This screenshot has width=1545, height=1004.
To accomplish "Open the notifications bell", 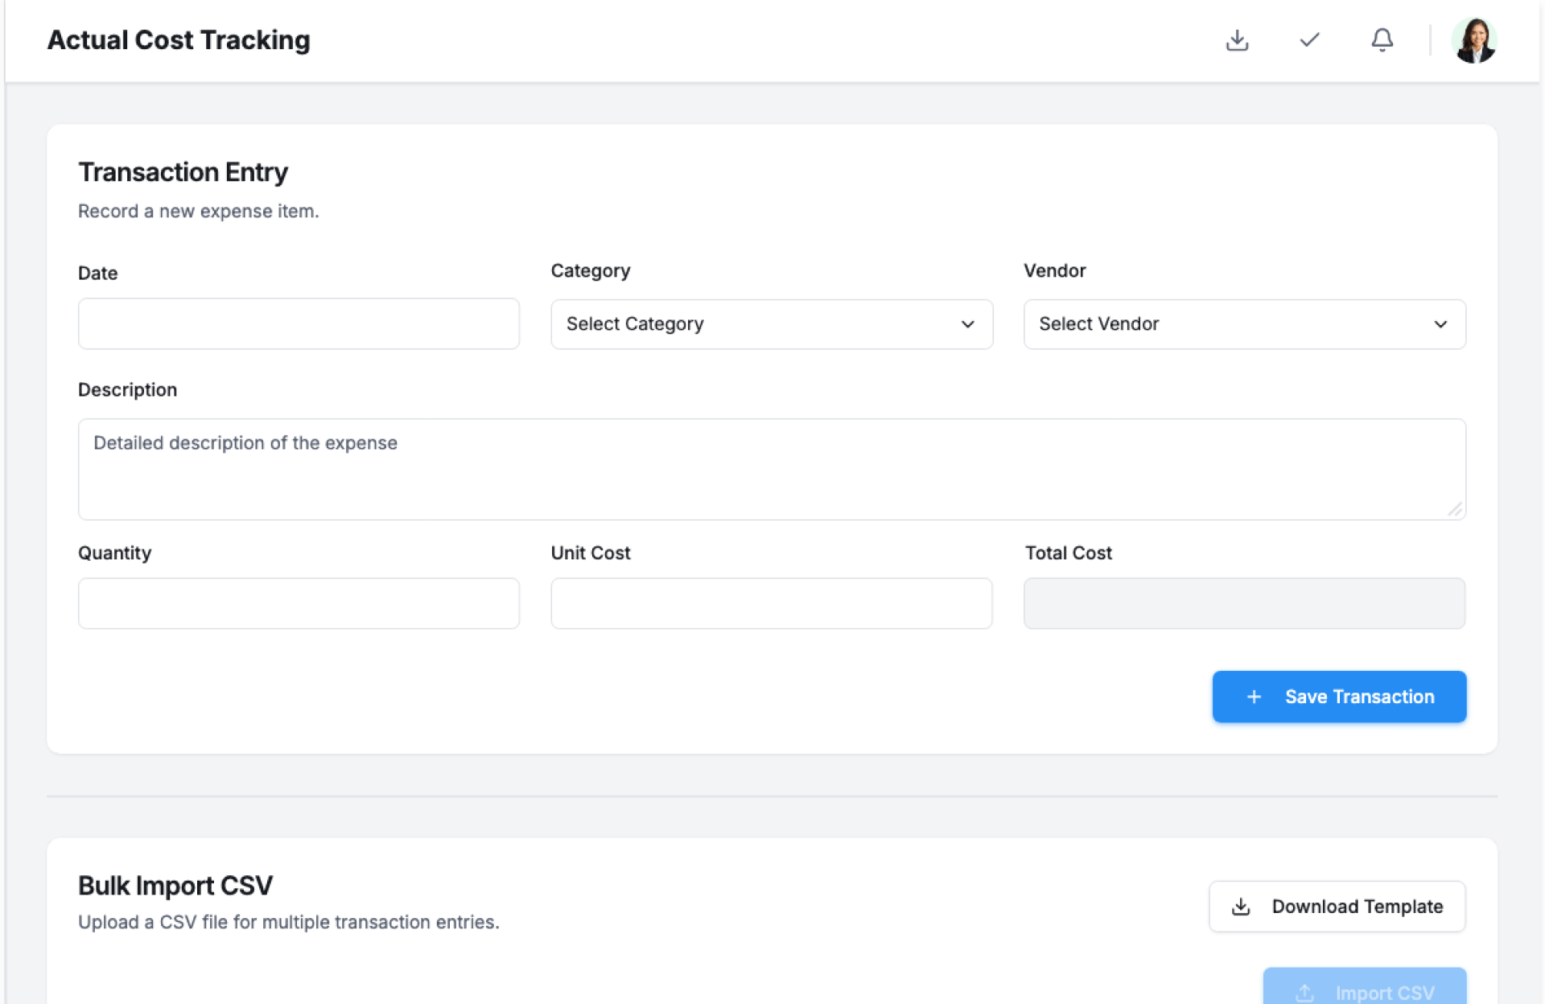I will [x=1382, y=40].
